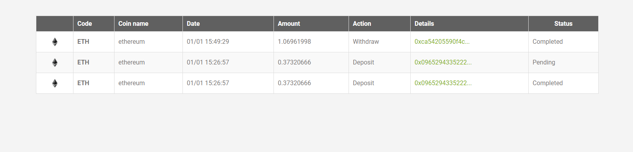Select the 01/01 15:49:29 date cell
The height and width of the screenshot is (152, 633).
point(208,41)
